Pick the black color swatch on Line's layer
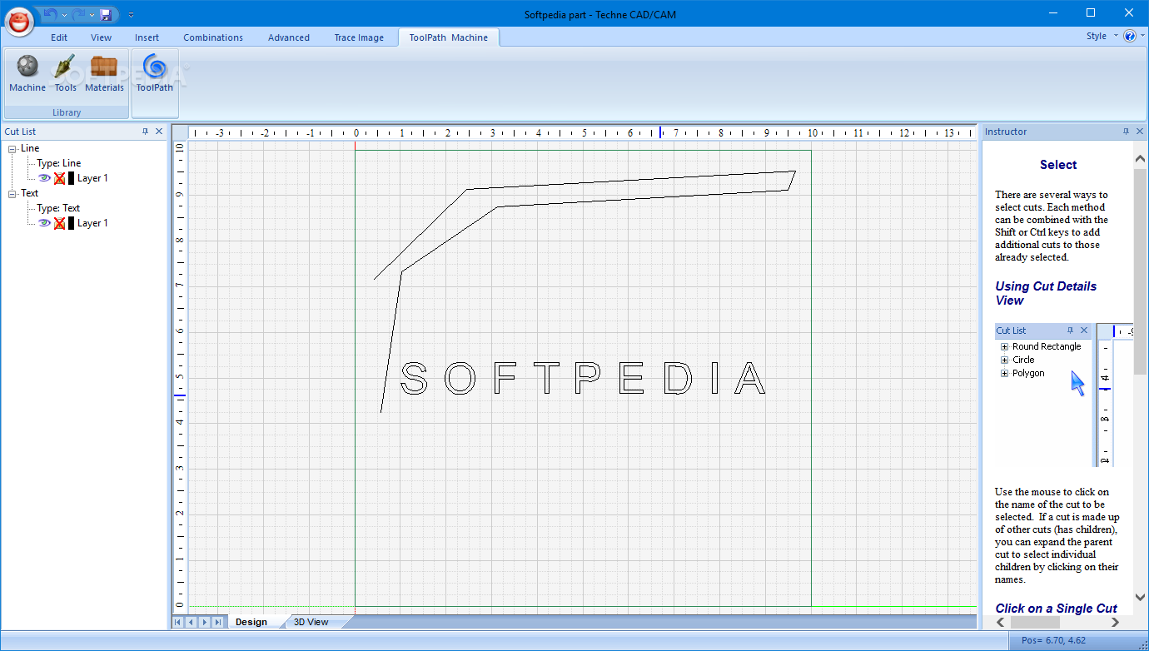 71,178
